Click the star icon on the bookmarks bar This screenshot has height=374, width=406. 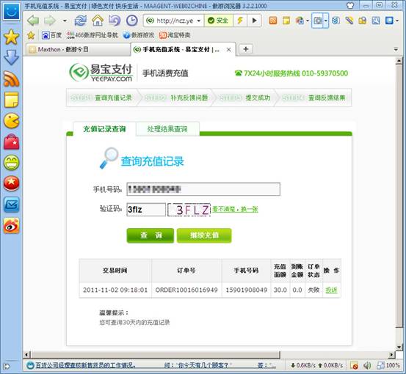(x=31, y=35)
